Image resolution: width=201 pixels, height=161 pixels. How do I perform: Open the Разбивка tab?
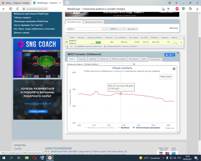pos(93,59)
